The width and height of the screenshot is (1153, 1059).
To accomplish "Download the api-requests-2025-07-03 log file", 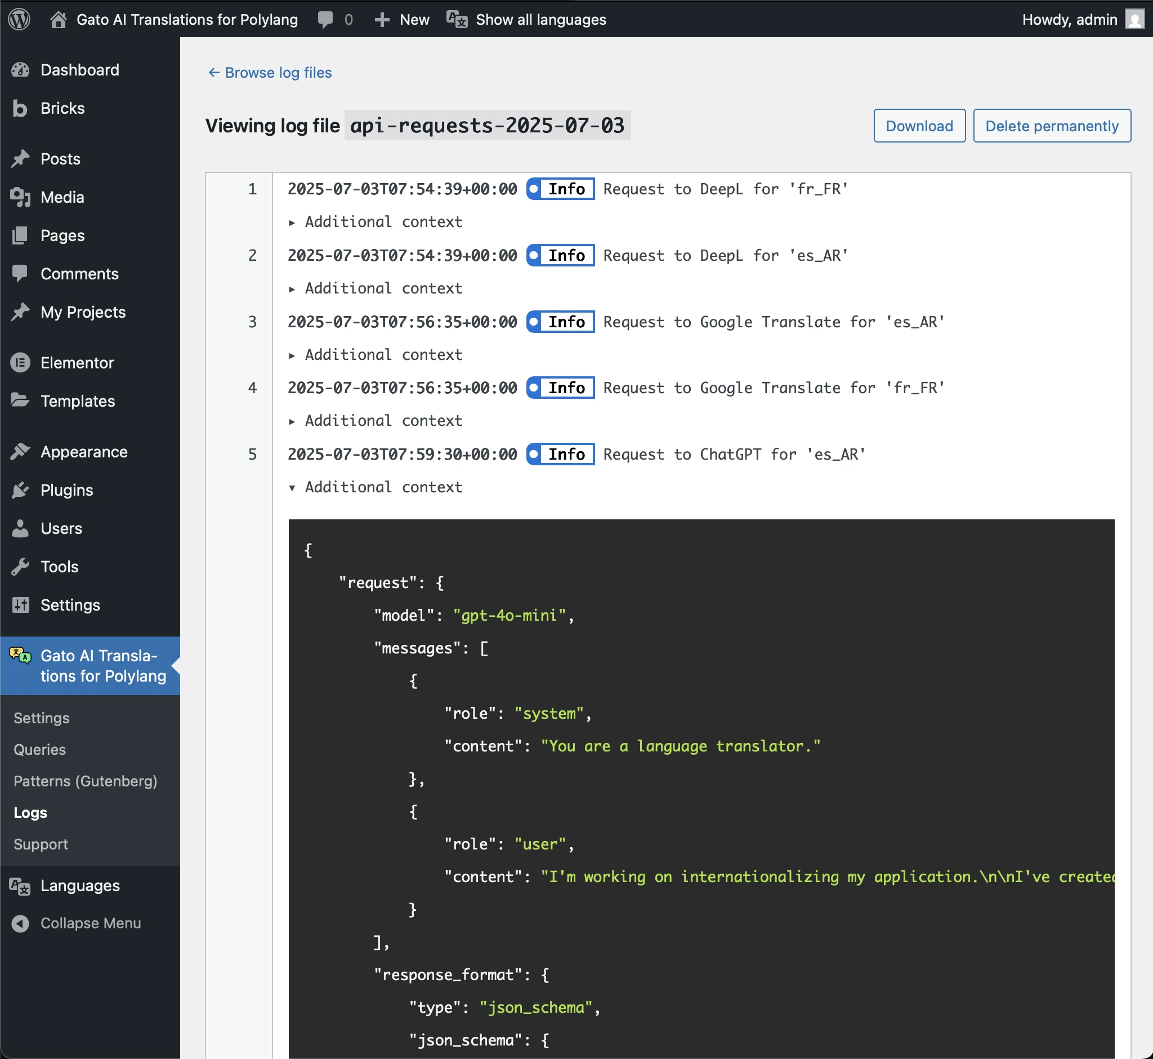I will [919, 126].
